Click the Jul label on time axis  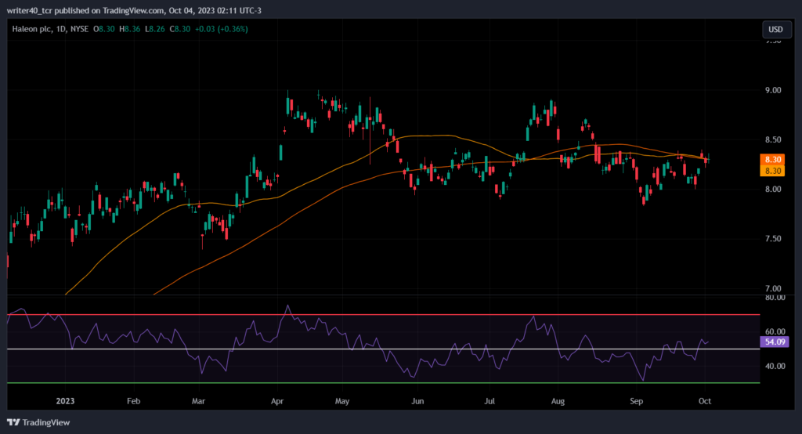[490, 401]
